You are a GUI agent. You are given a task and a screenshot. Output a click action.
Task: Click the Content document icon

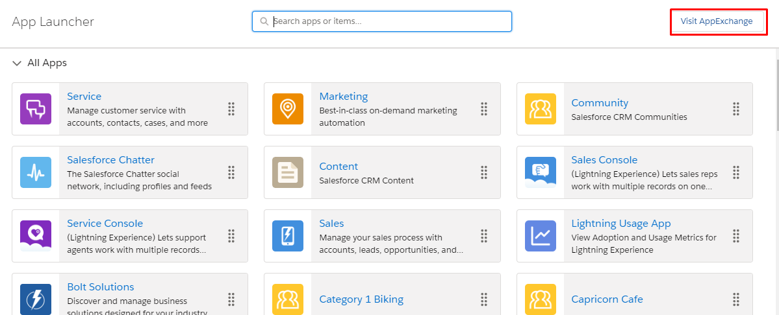288,172
